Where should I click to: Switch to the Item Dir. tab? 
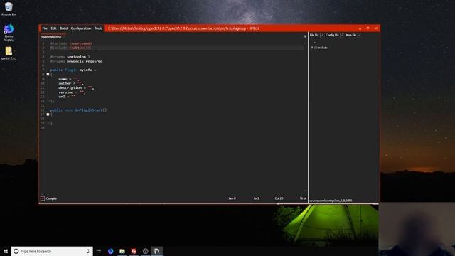pos(350,35)
